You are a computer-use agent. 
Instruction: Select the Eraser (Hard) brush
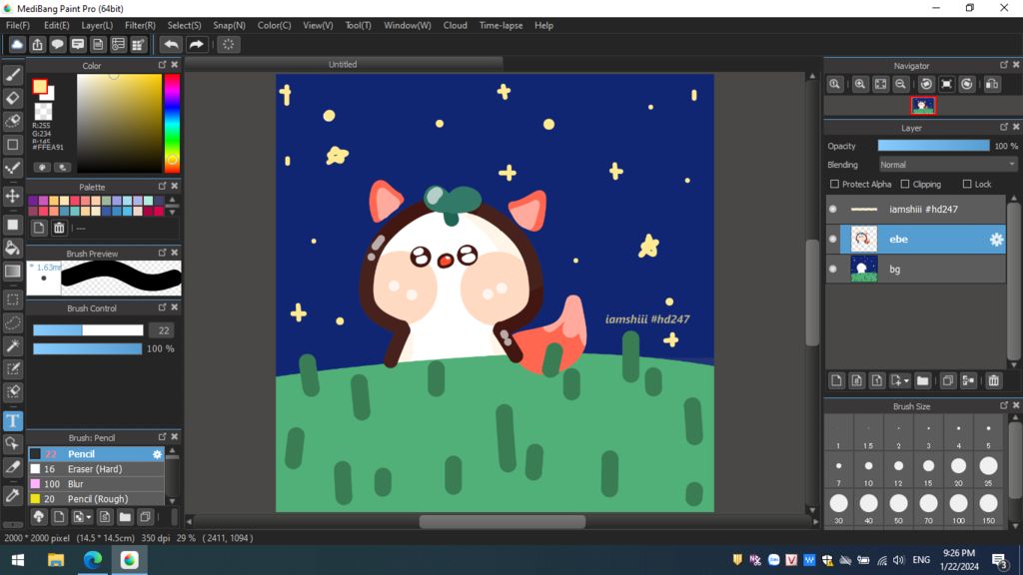pyautogui.click(x=95, y=469)
